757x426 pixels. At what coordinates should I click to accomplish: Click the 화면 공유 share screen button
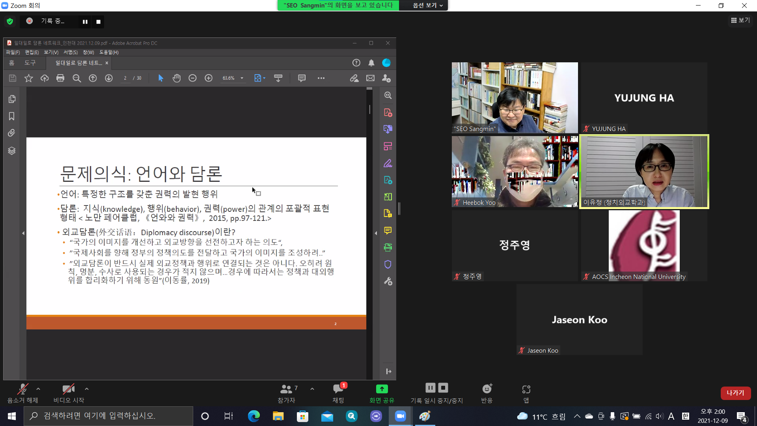tap(382, 393)
